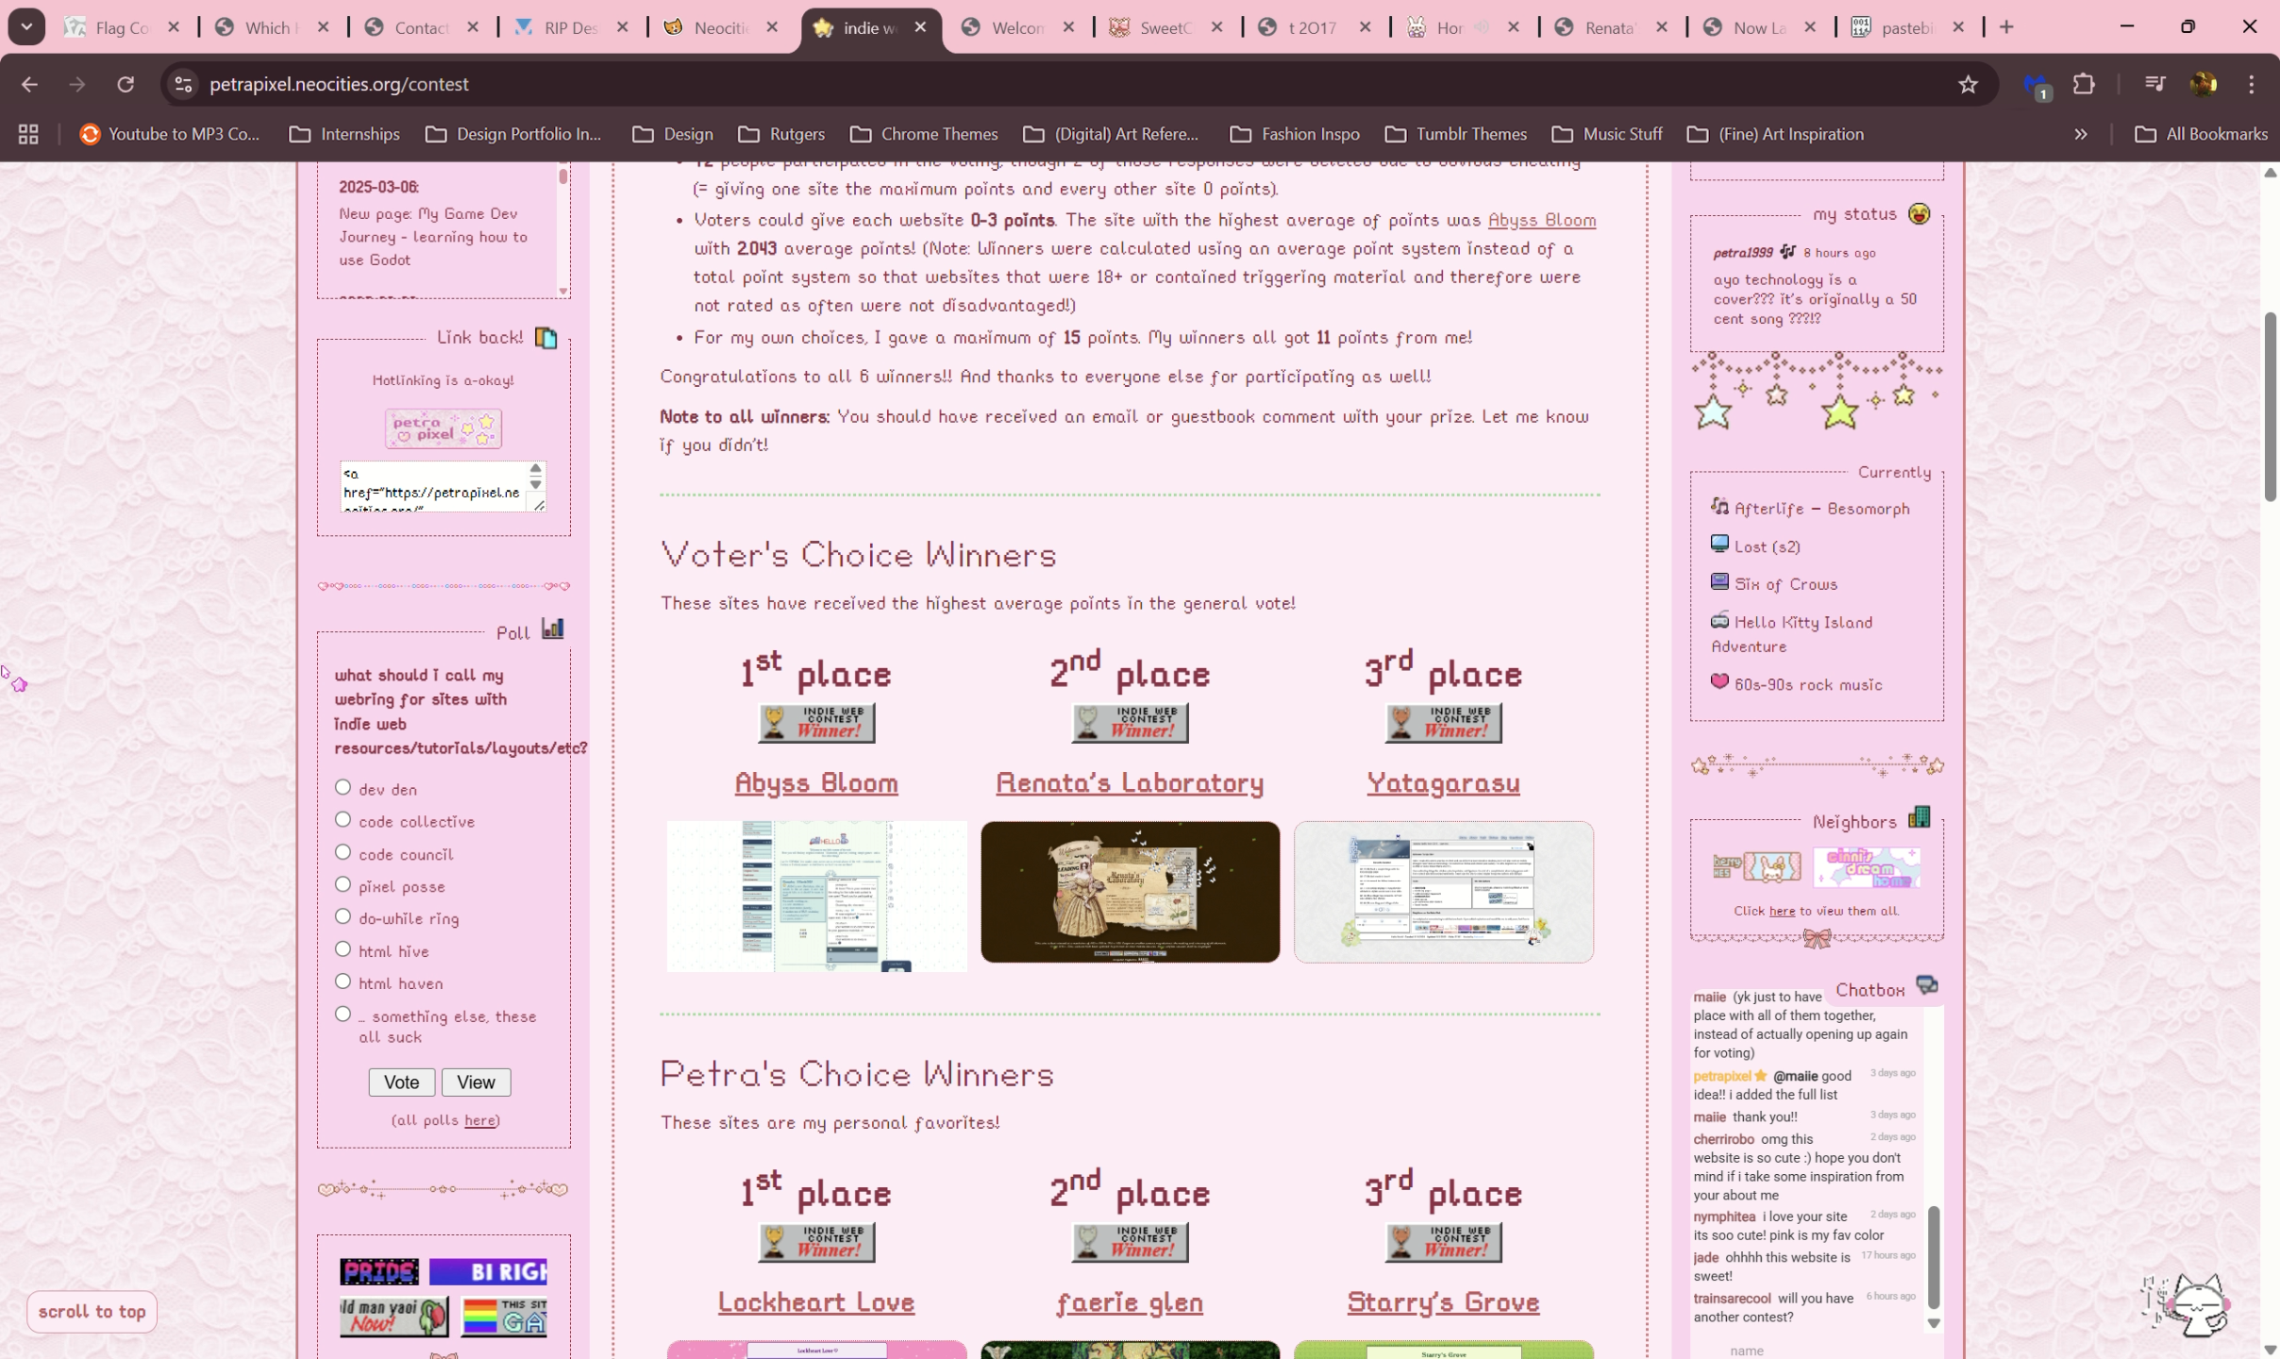2280x1359 pixels.
Task: Open the Tumblr Themes bookmark folder
Action: coord(1456,134)
